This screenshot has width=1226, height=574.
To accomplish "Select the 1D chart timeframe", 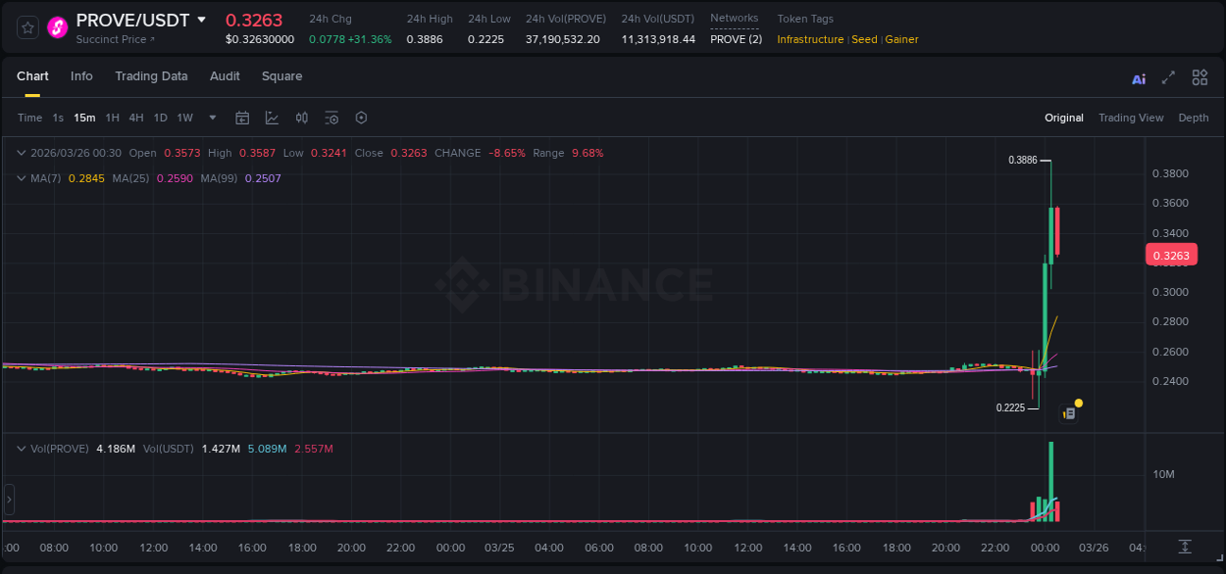I will (160, 118).
